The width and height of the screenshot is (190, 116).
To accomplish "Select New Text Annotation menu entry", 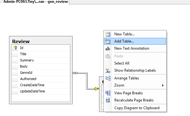I will pyautogui.click(x=135, y=48).
